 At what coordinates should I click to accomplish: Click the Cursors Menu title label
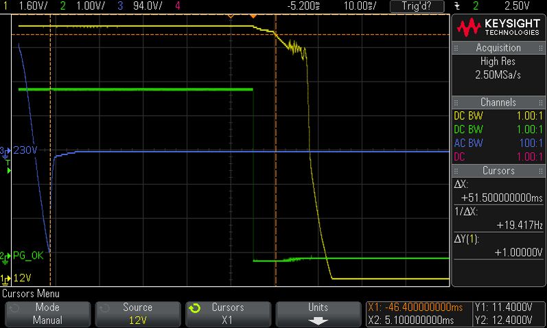click(x=31, y=294)
